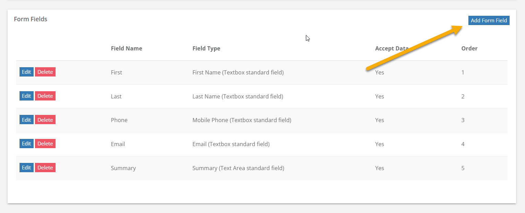Click 'Email (Textbox standard field)' text
This screenshot has height=213, width=525.
tap(231, 144)
